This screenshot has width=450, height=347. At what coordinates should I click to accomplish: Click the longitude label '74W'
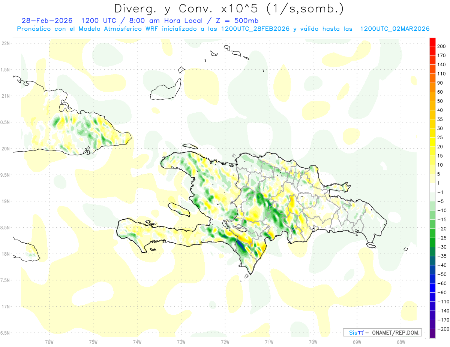click(137, 342)
